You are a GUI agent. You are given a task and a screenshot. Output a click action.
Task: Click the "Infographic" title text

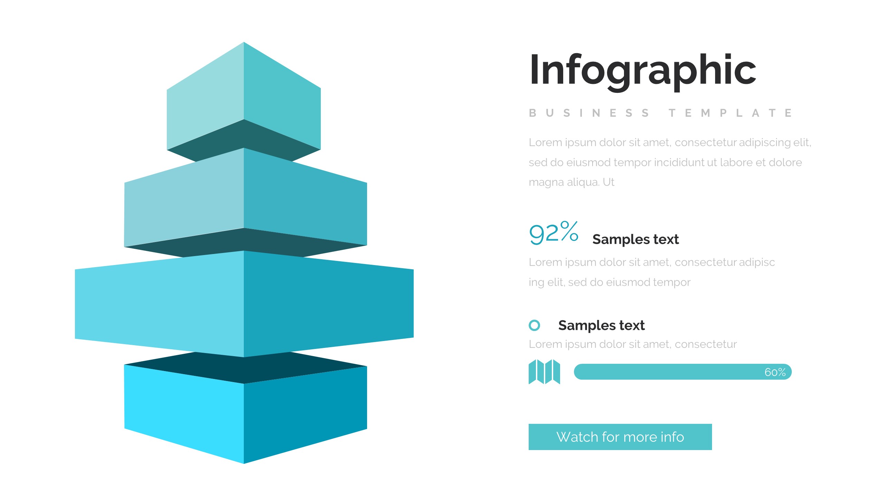pos(643,71)
